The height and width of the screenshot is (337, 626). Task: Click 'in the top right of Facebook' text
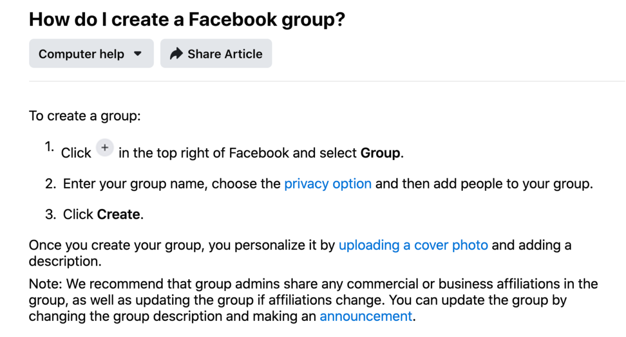coord(203,153)
